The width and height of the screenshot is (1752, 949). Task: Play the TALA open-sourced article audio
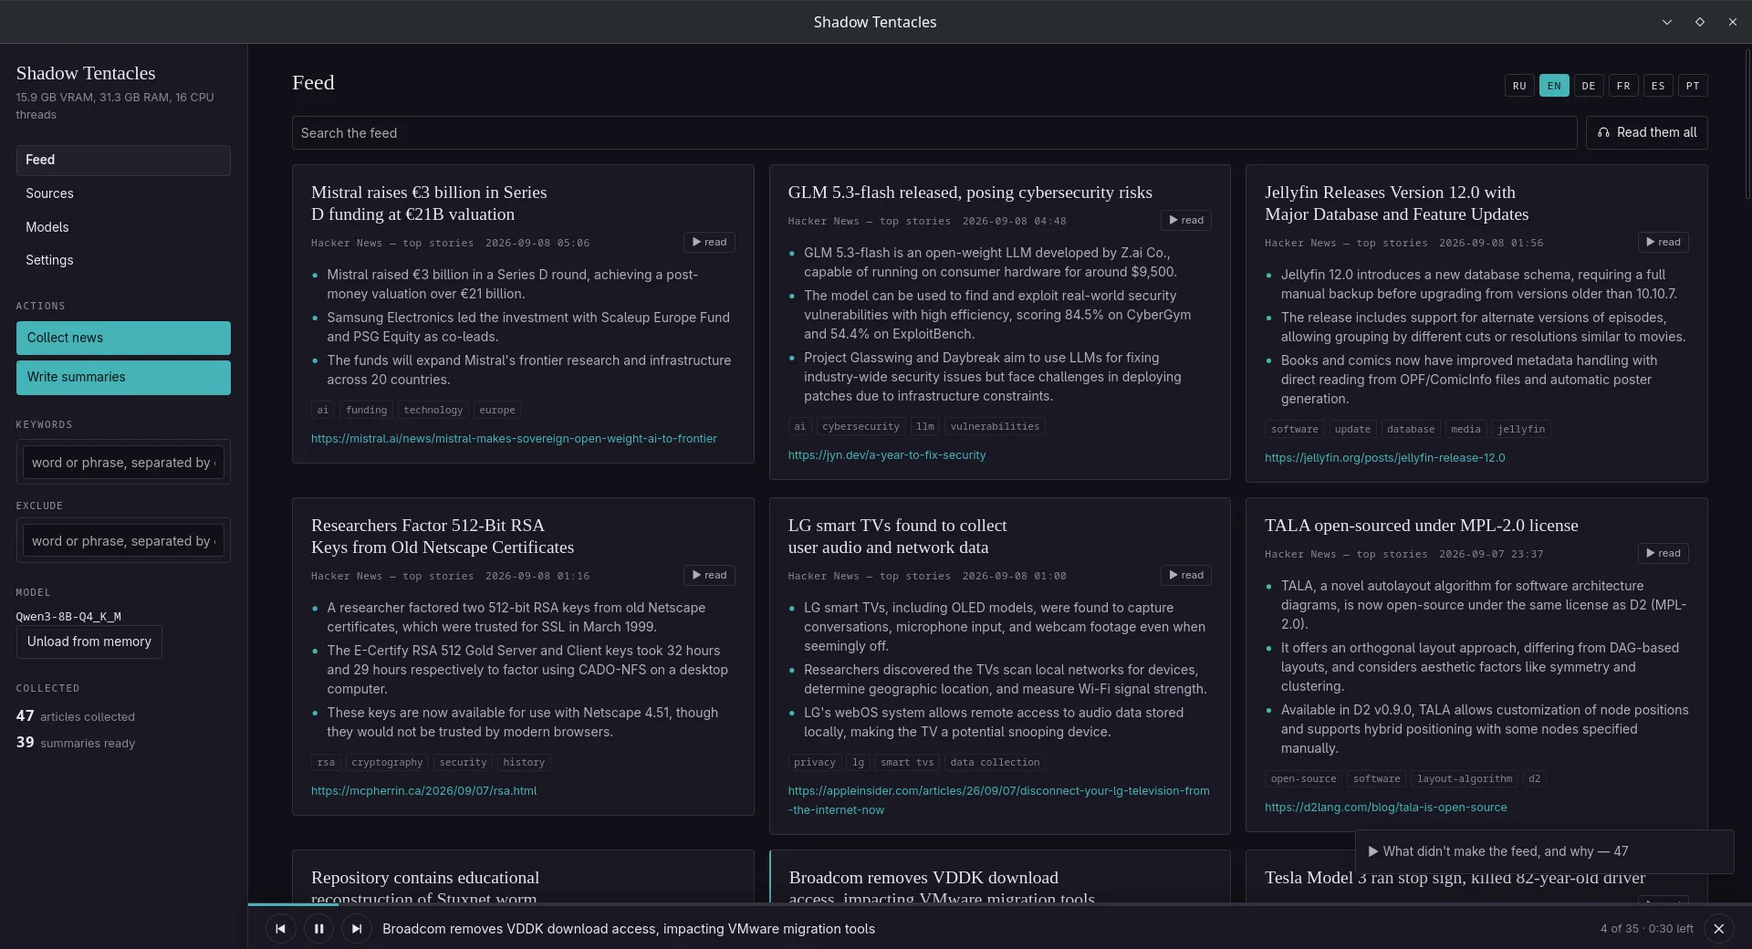[1663, 554]
